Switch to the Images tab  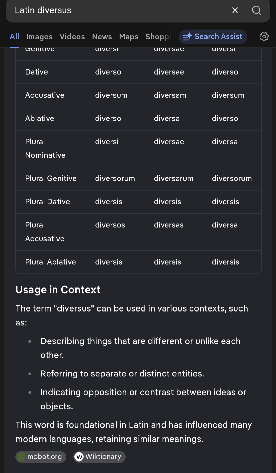39,37
